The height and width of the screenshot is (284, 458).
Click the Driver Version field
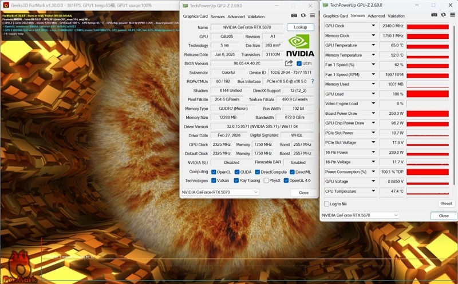coord(262,126)
